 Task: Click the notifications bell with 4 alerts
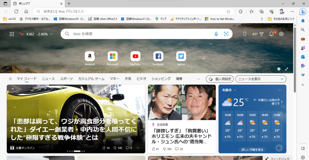tap(271, 34)
